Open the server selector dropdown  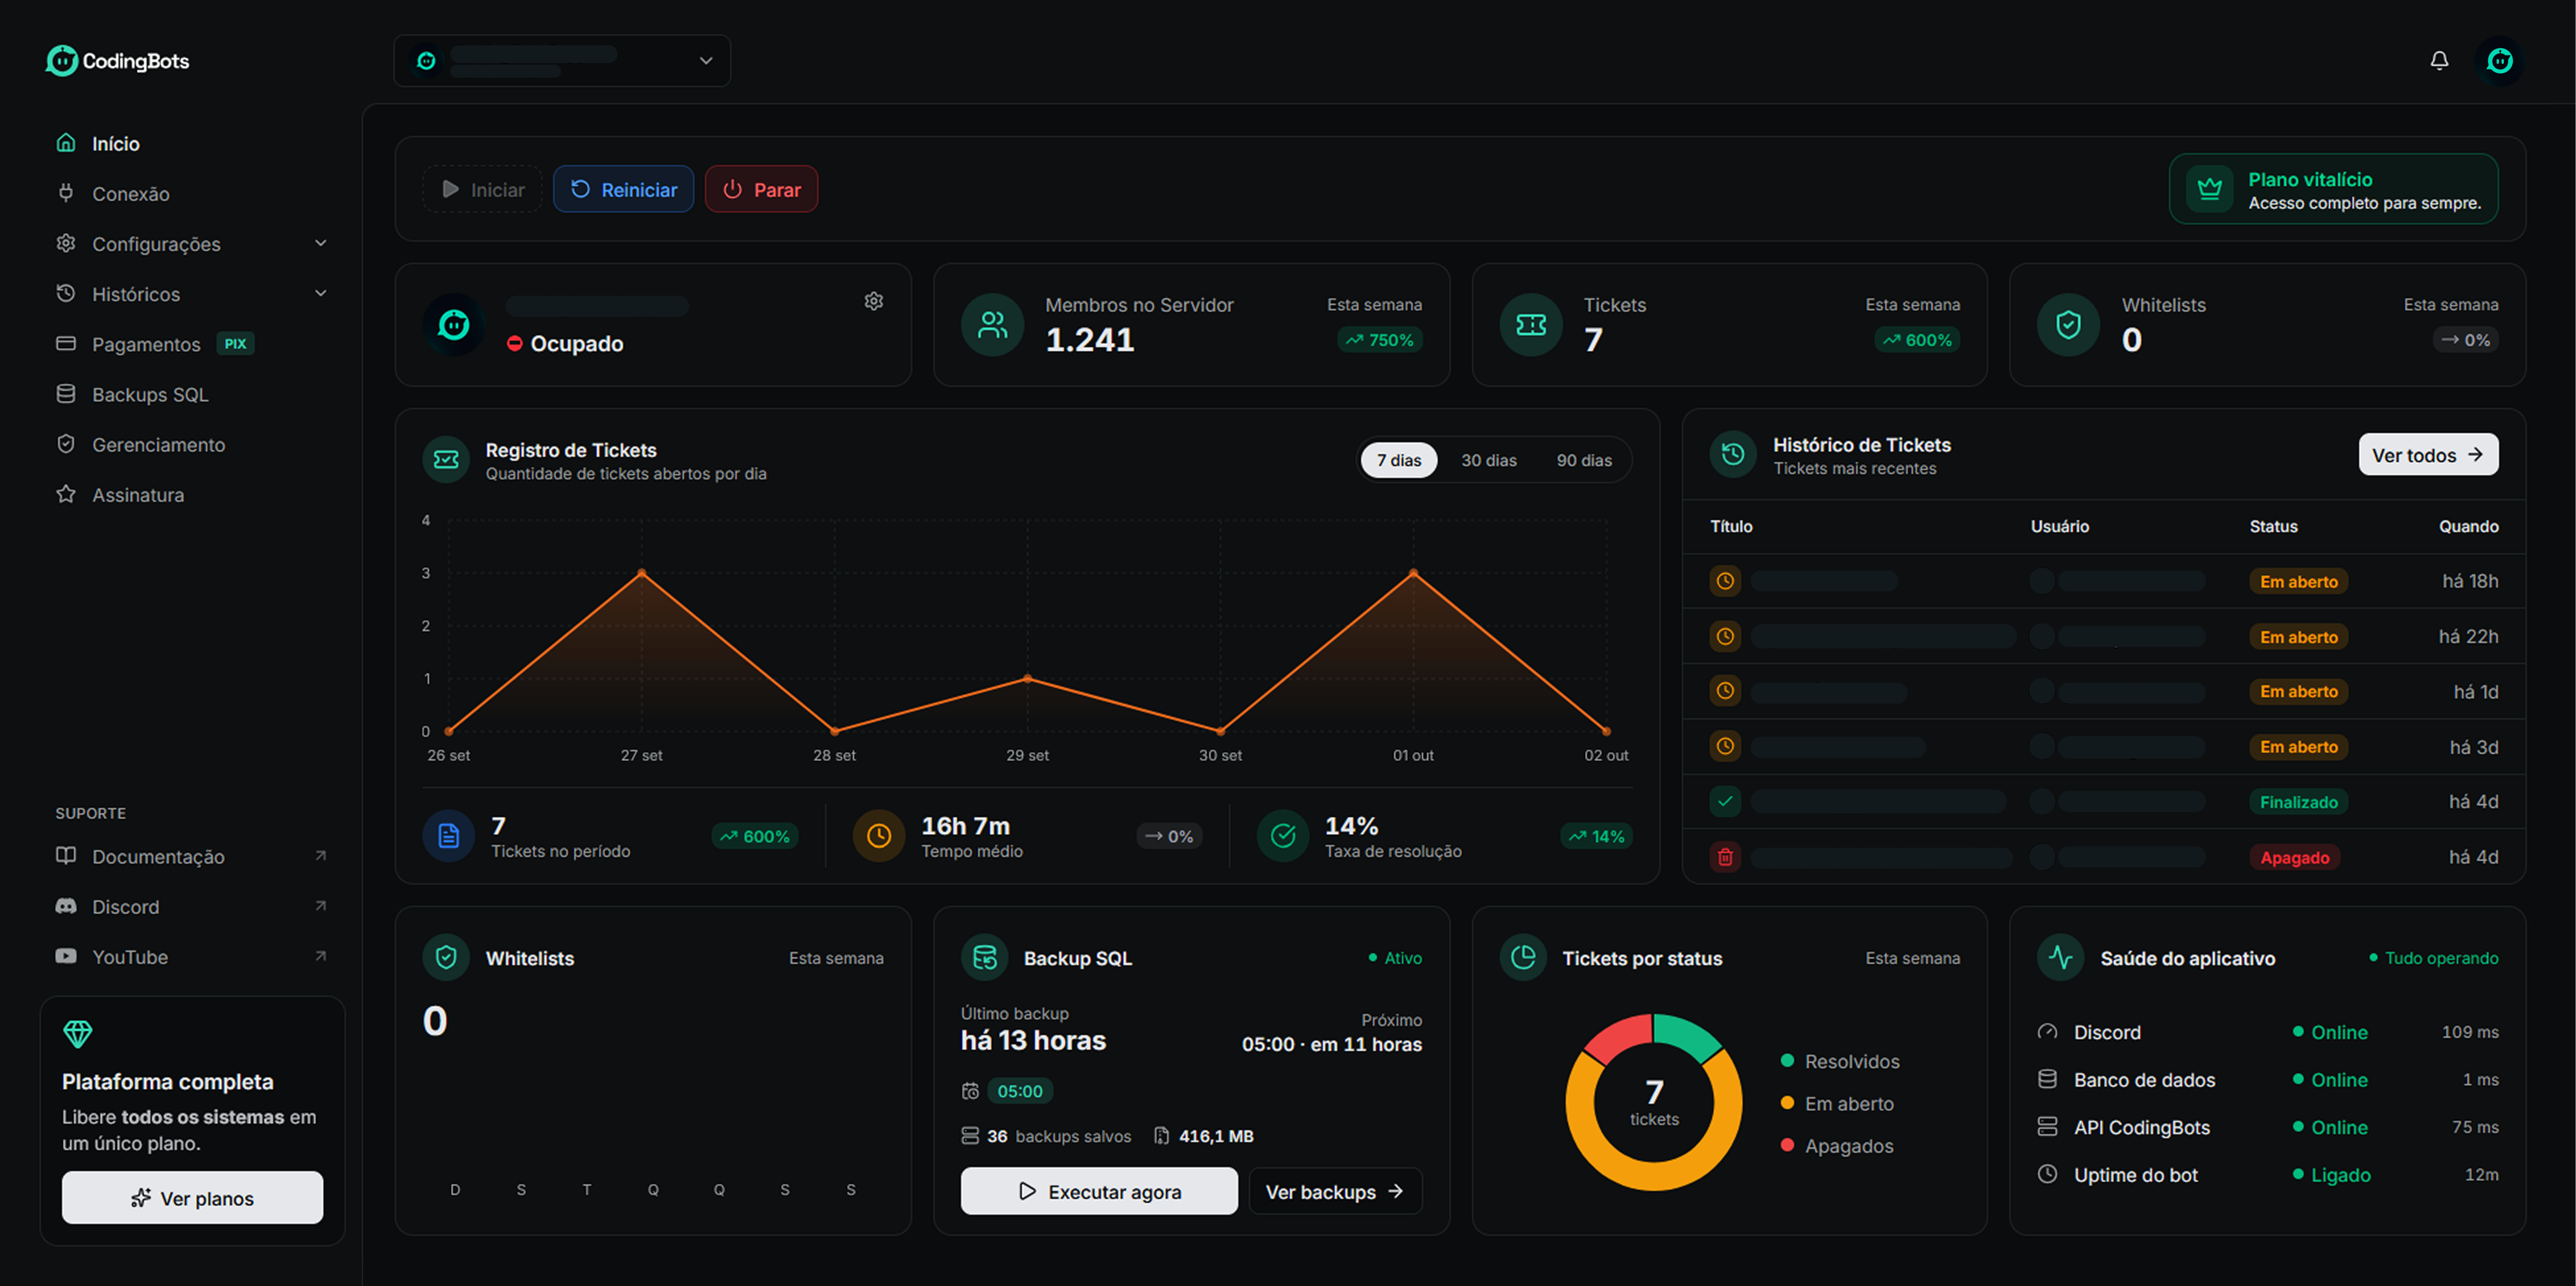562,61
